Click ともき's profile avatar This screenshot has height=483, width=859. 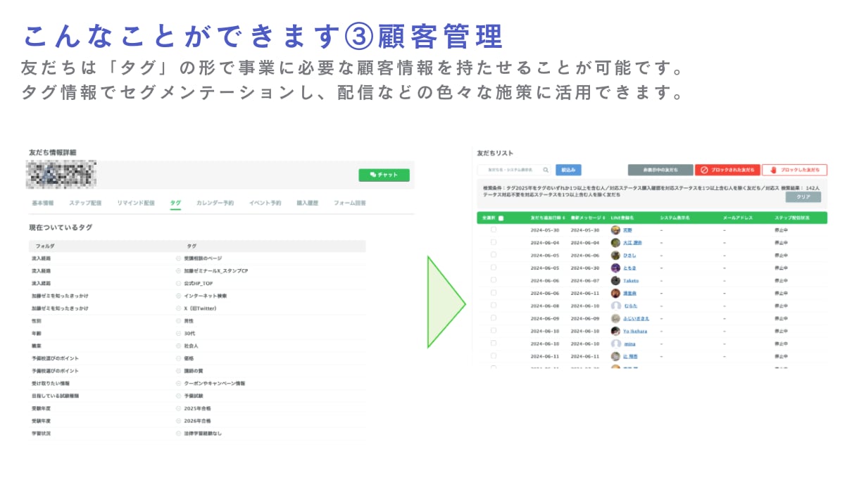(615, 268)
